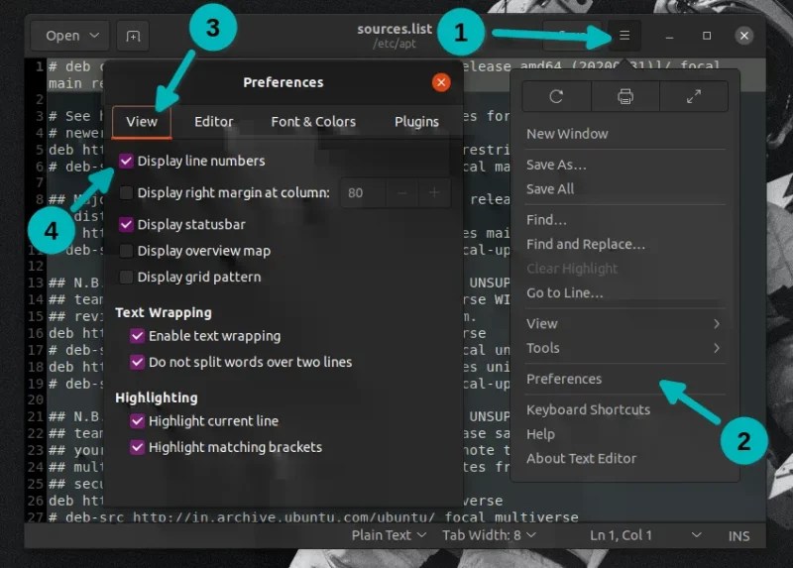Open Keyboard Shortcuts menu item
This screenshot has width=793, height=568.
click(624, 409)
